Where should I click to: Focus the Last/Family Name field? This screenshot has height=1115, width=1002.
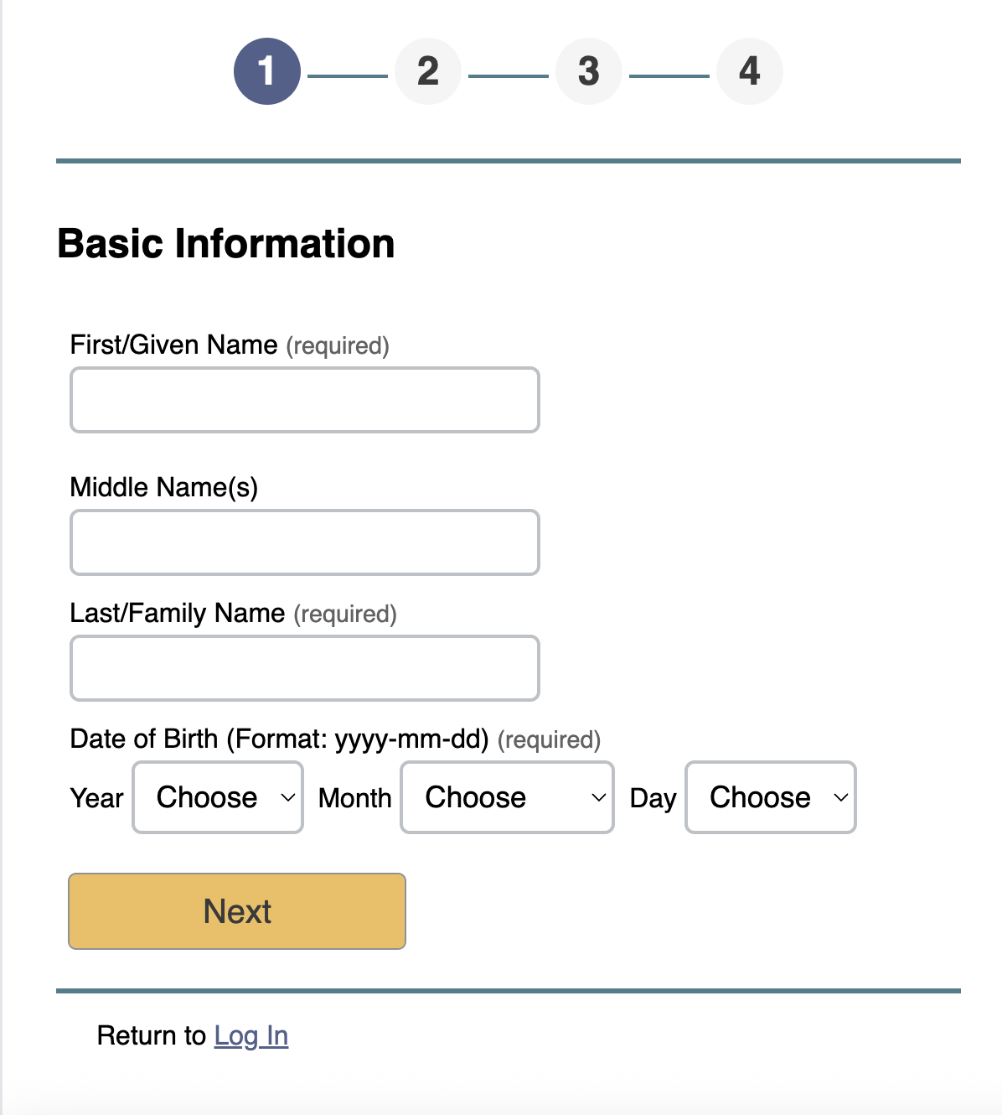point(304,668)
